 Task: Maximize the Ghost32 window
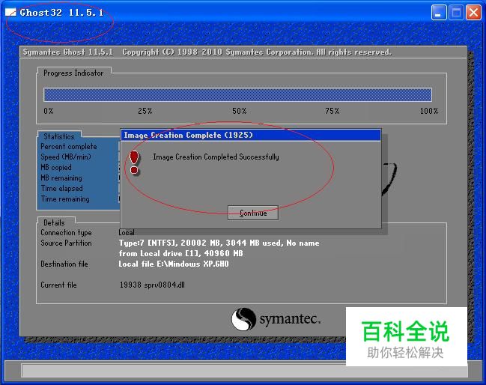456,13
